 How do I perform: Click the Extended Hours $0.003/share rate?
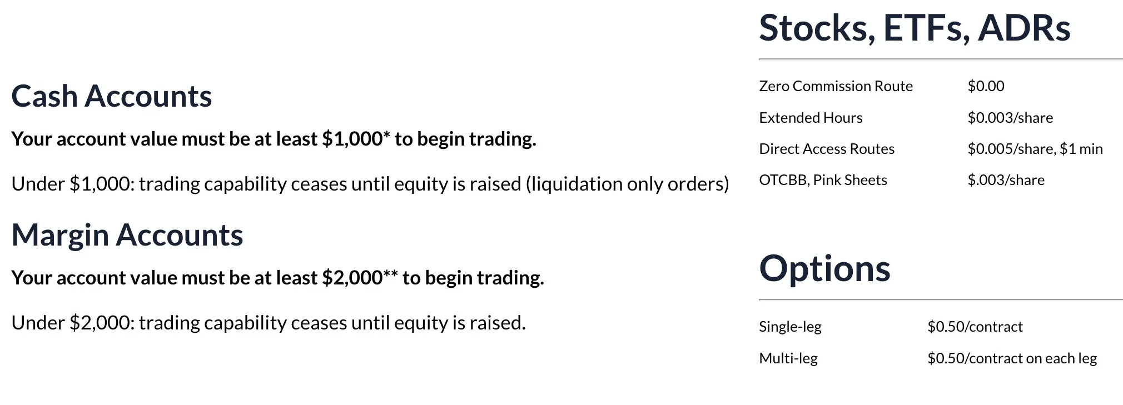[x=1010, y=118]
